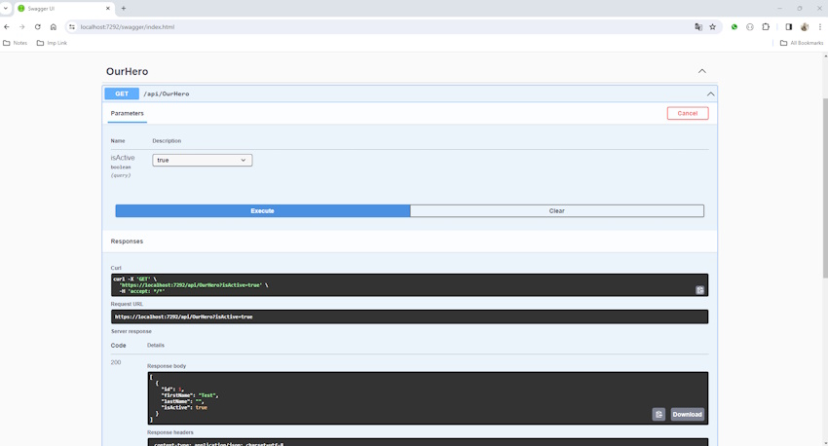The image size is (828, 446).
Task: Click the Responses heading
Action: [127, 242]
